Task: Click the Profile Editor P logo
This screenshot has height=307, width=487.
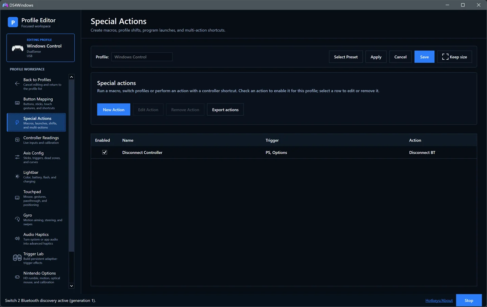Action: point(13,22)
